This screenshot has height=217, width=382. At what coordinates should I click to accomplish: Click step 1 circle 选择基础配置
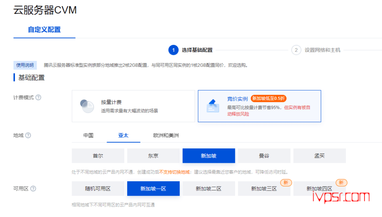[173, 50]
